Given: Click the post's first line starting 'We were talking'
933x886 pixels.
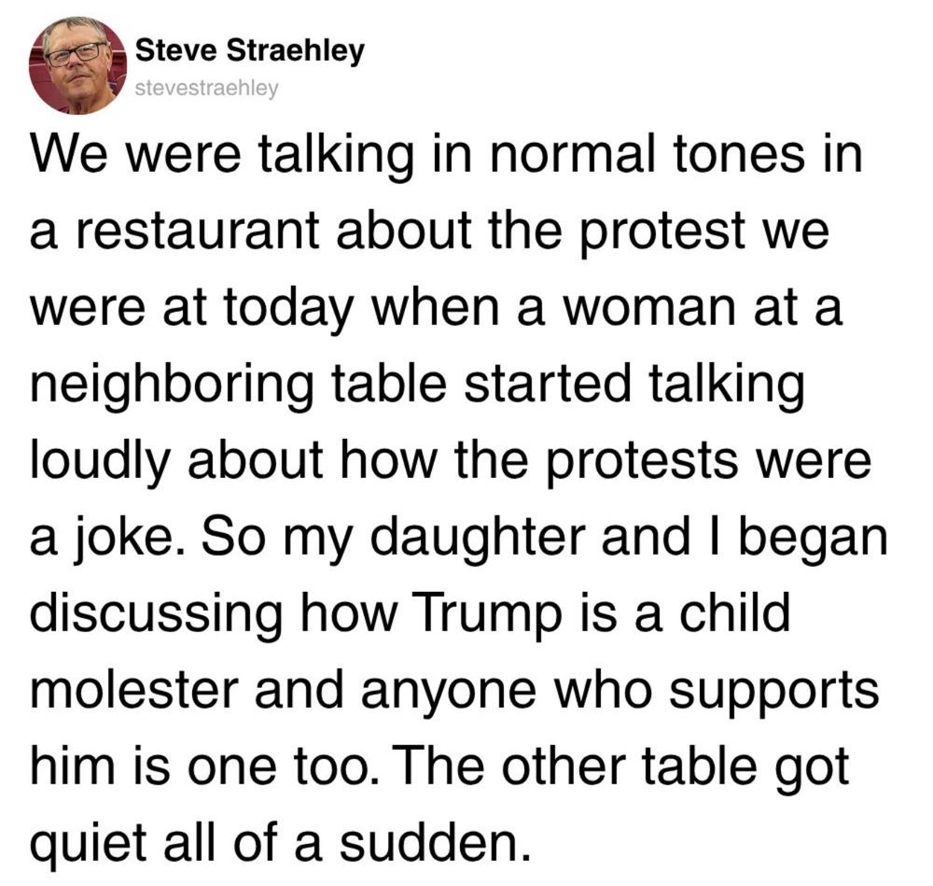Looking at the screenshot, I should (x=446, y=156).
